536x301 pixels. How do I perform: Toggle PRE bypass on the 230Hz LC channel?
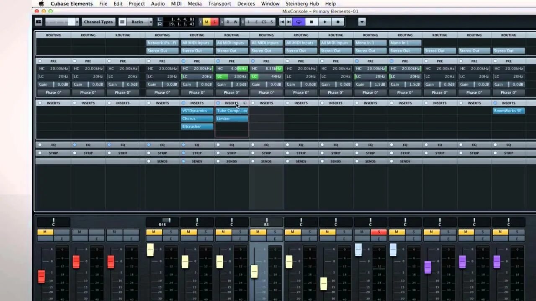pos(218,61)
